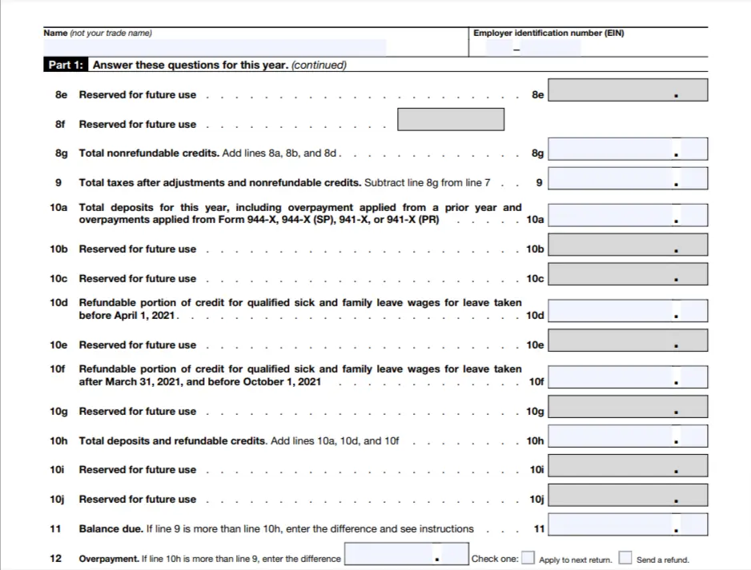This screenshot has height=570, width=751.
Task: Click the grayed 10j reserved field
Action: pos(628,496)
